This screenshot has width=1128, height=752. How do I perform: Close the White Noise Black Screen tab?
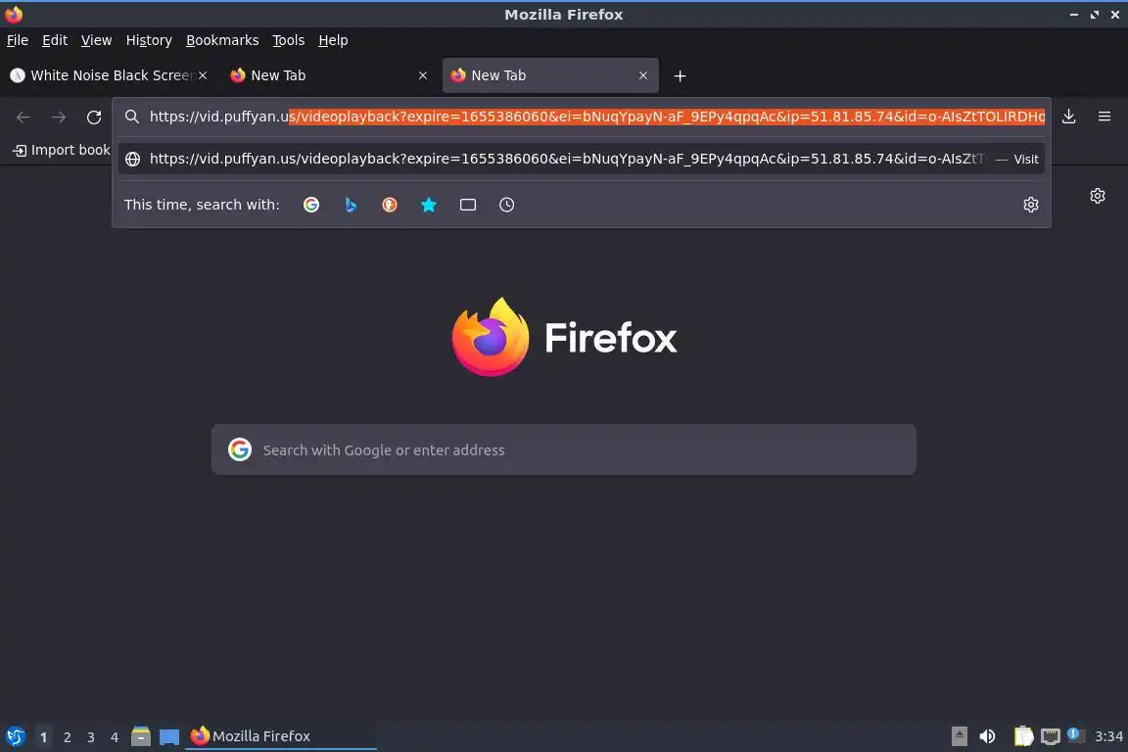pos(203,75)
